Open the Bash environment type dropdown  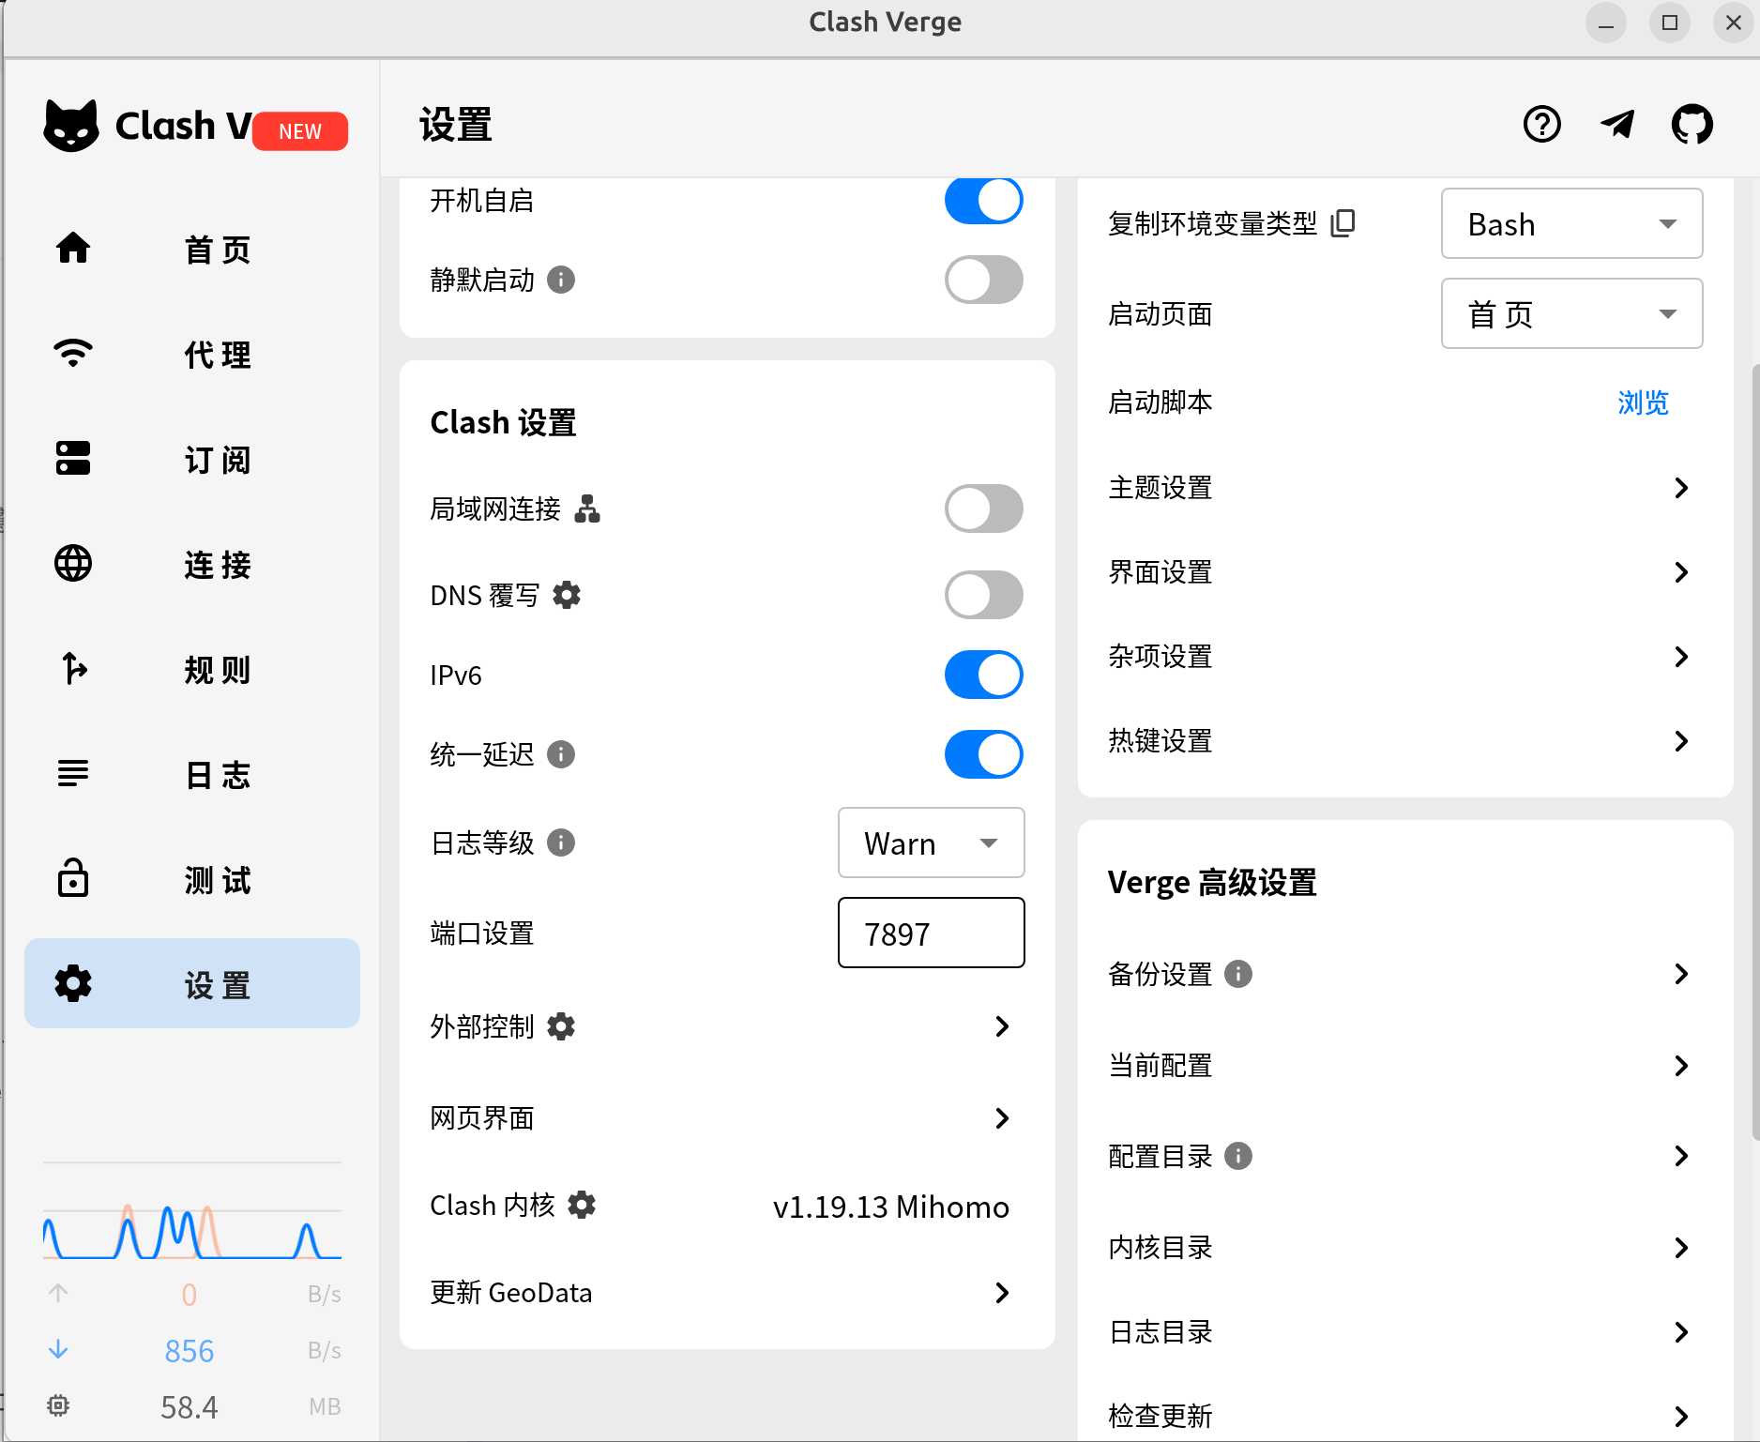[1572, 223]
